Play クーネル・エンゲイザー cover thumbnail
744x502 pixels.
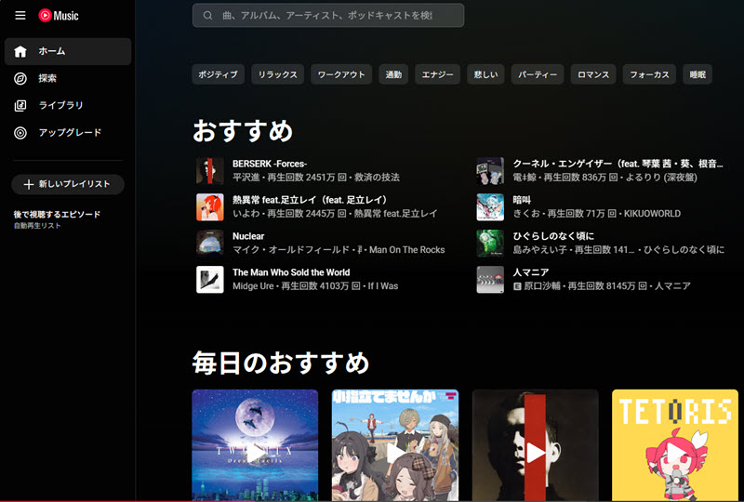coord(490,171)
